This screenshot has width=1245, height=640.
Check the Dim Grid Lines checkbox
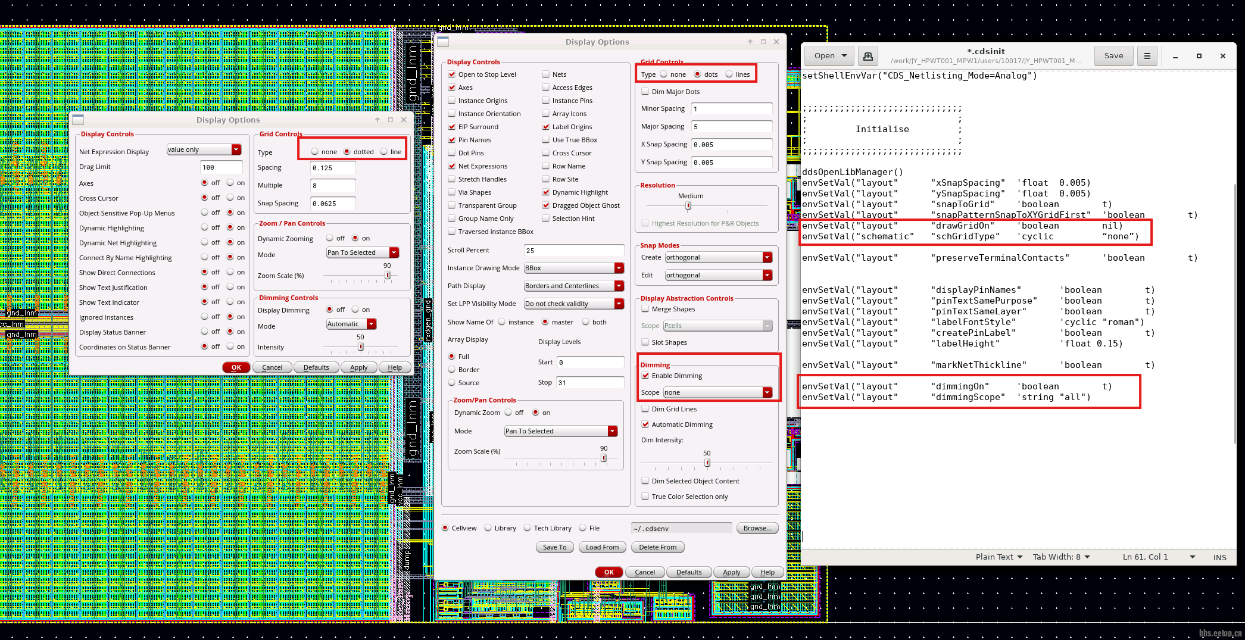click(645, 409)
